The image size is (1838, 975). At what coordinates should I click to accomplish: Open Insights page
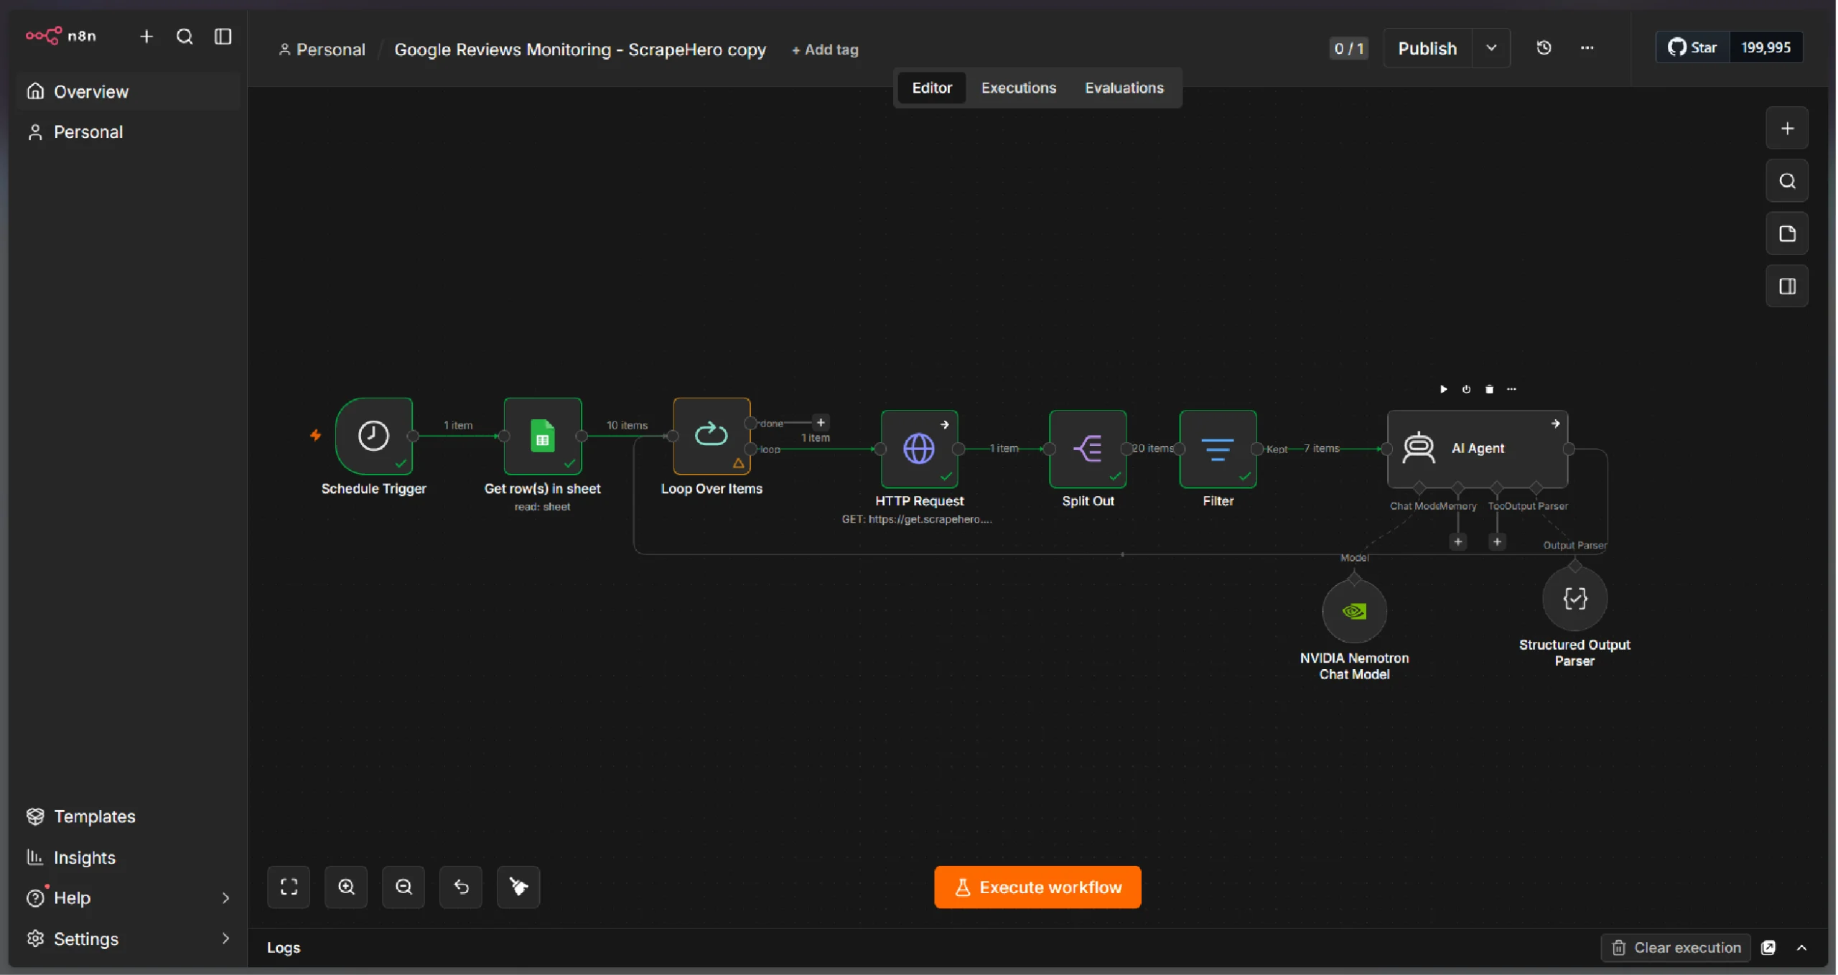(127, 857)
